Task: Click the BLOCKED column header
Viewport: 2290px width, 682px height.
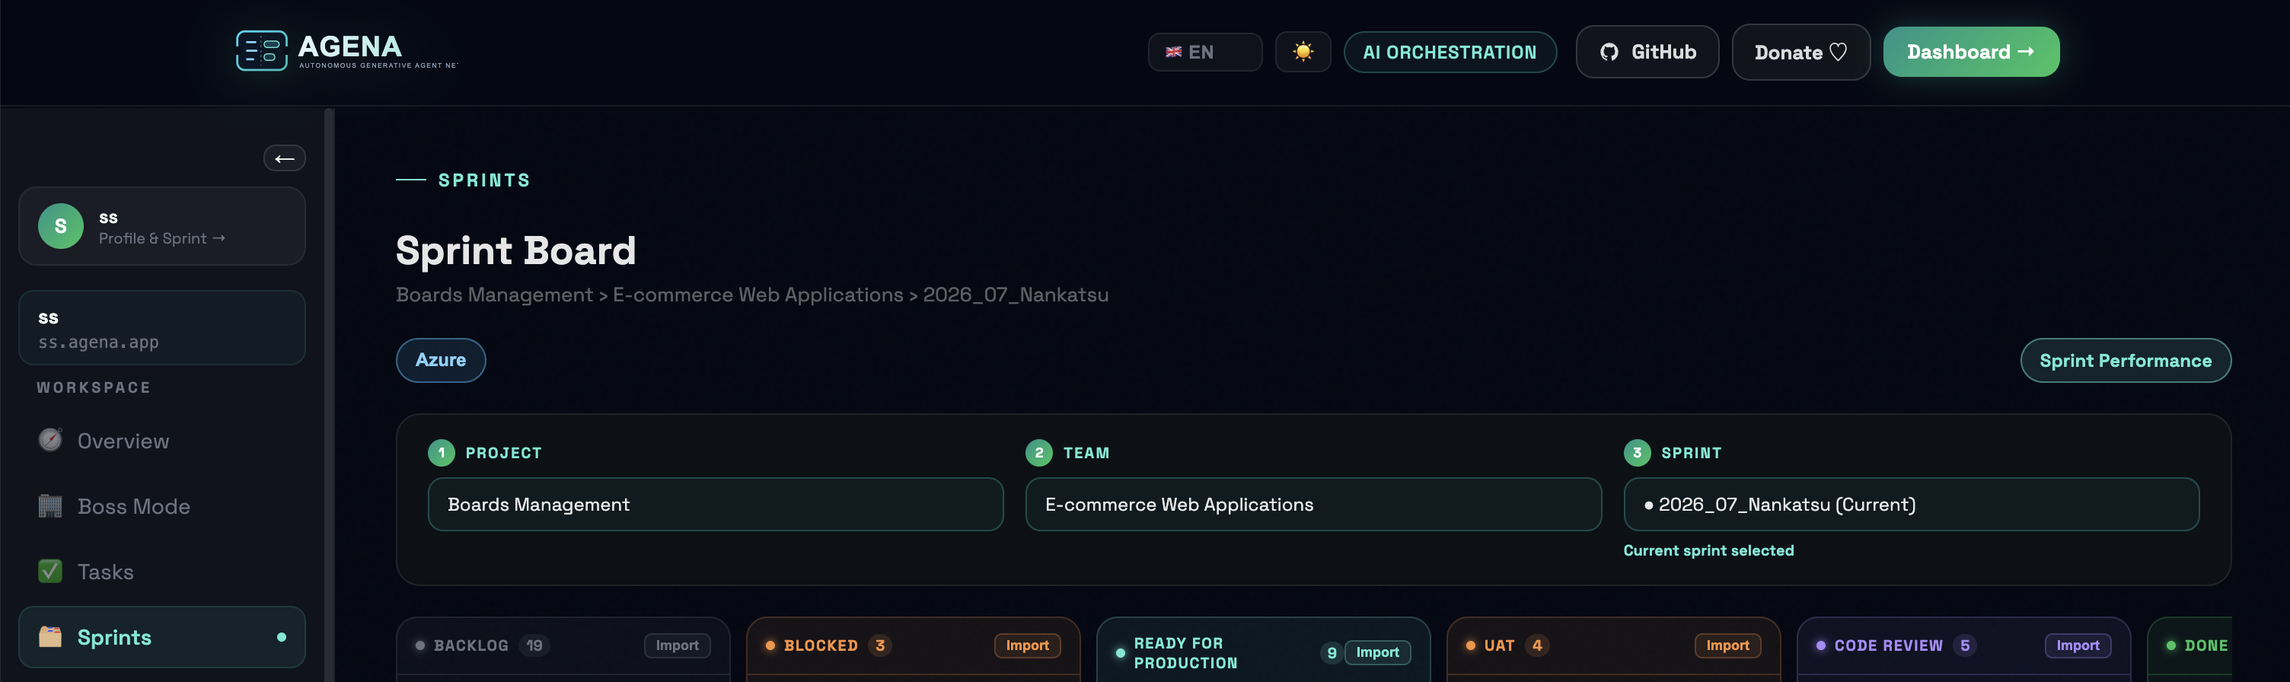Action: click(x=821, y=645)
